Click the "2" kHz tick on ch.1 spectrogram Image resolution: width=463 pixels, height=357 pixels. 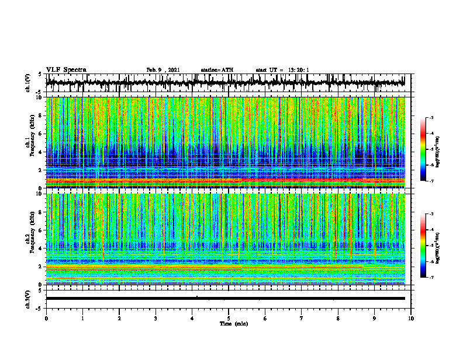pos(41,170)
